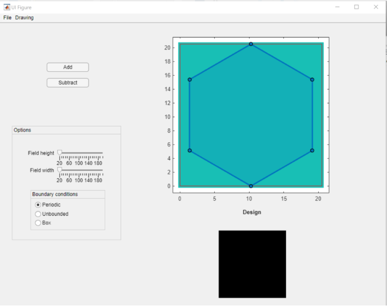This screenshot has width=387, height=306.
Task: Click the black preview image
Action: coord(252,264)
